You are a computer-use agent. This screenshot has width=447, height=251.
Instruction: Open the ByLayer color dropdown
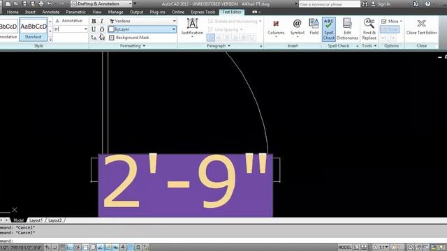[142, 29]
